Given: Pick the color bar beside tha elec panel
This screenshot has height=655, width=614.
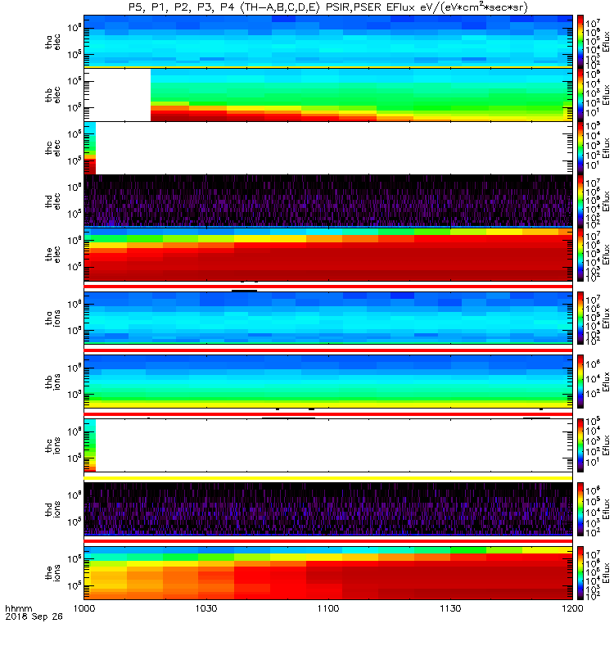Looking at the screenshot, I should (580, 42).
